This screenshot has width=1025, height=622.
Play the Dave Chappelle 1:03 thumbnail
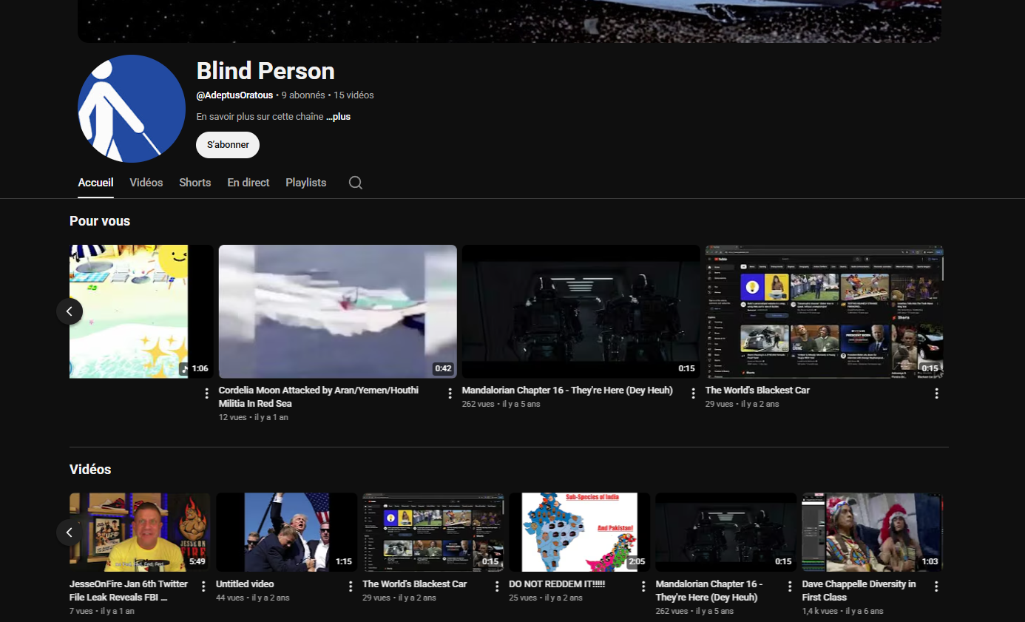(873, 532)
